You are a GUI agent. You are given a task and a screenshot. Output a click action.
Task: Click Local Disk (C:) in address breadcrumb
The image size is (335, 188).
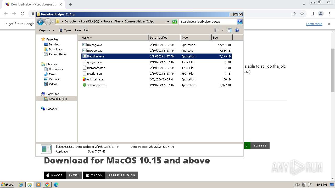(x=90, y=22)
